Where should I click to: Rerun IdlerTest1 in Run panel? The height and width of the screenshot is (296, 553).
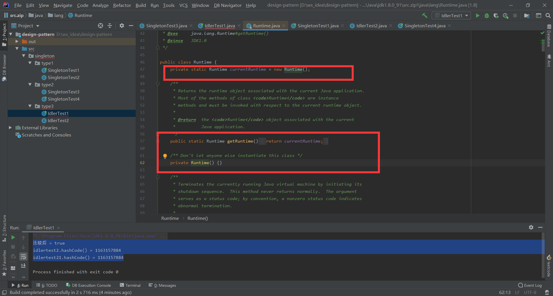coord(13,237)
